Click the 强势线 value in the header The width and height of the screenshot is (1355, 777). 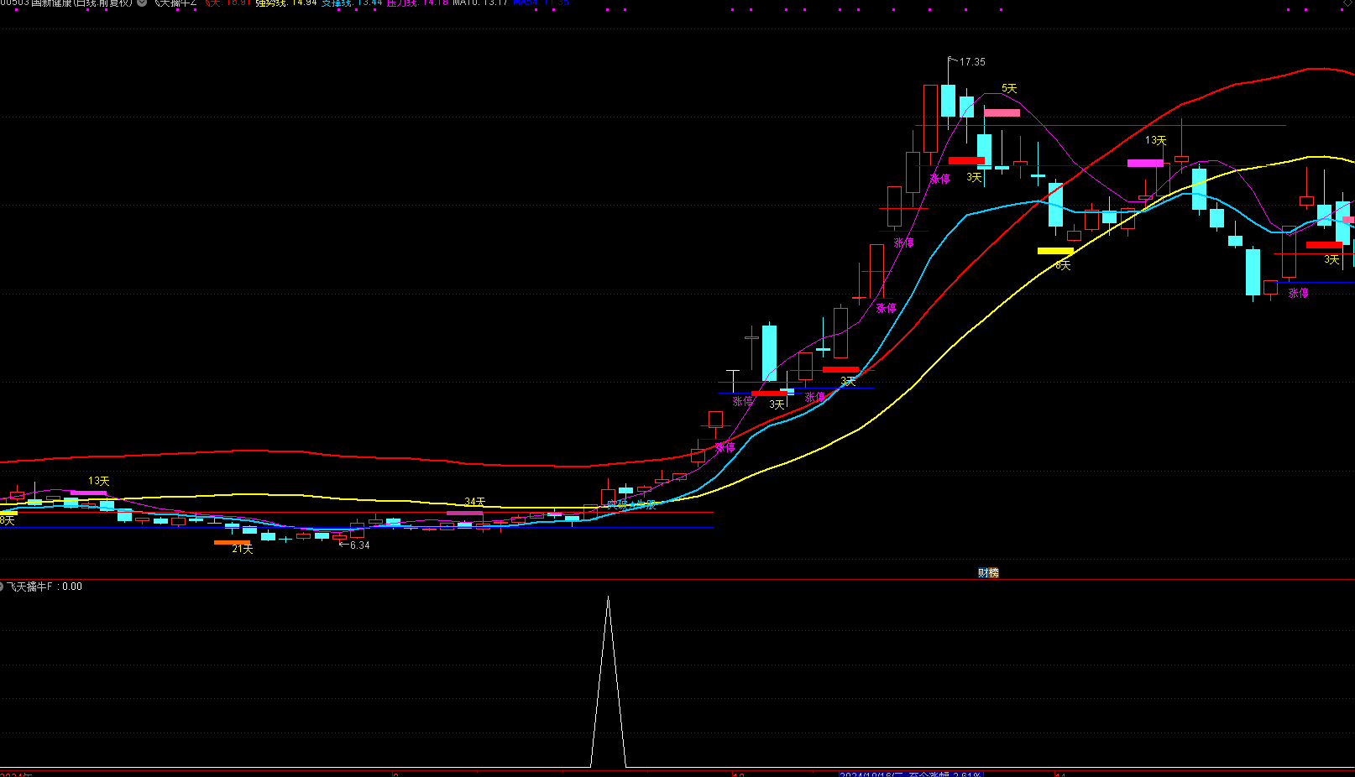[x=286, y=3]
